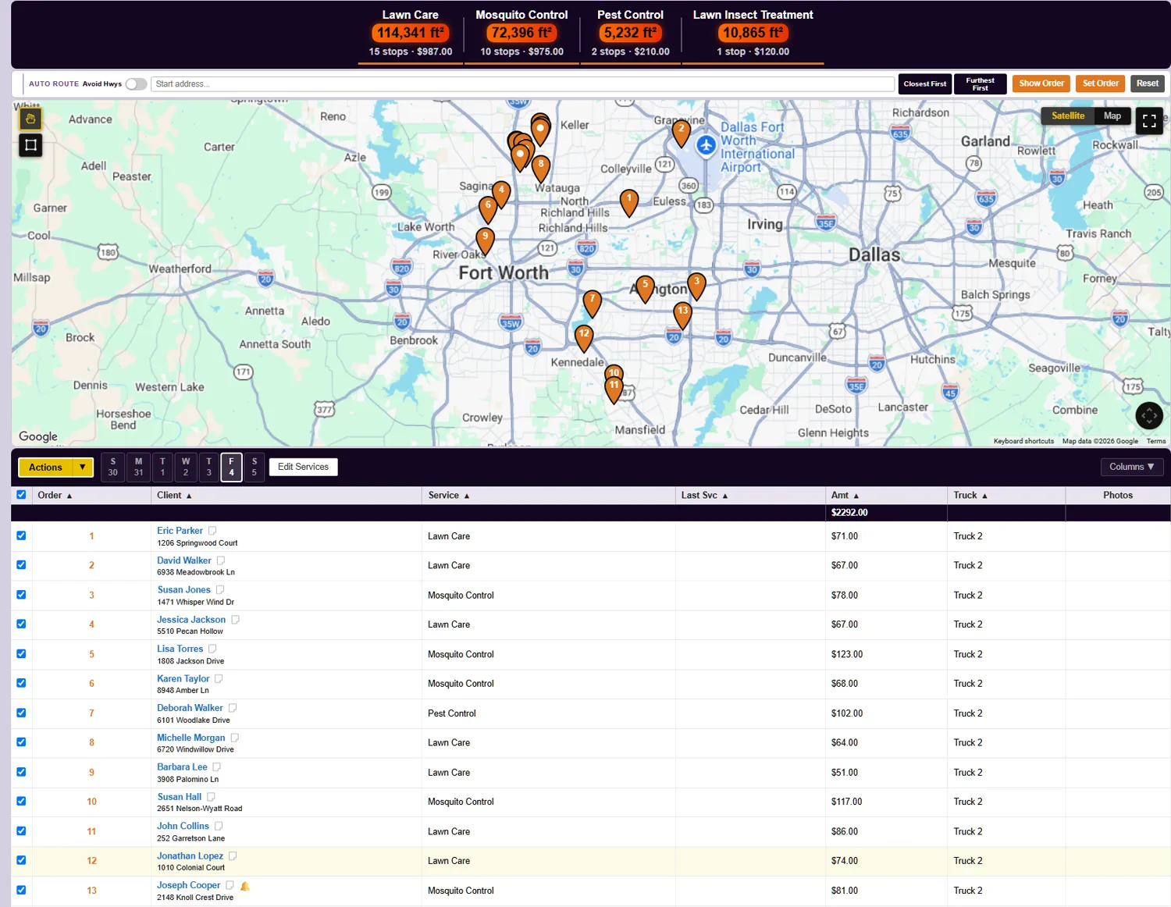Open the note icon beside Karen Taylor

coord(219,679)
